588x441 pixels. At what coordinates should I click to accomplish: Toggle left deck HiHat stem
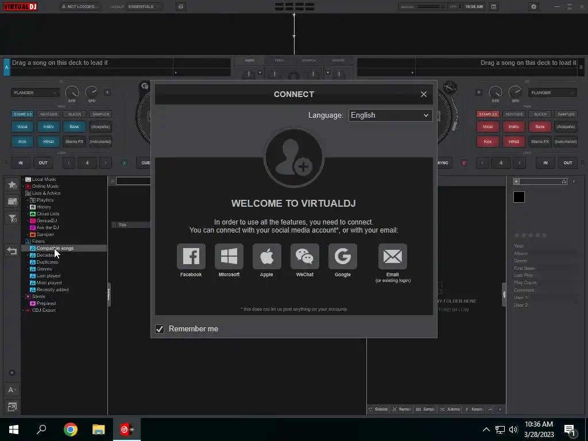[x=48, y=142]
